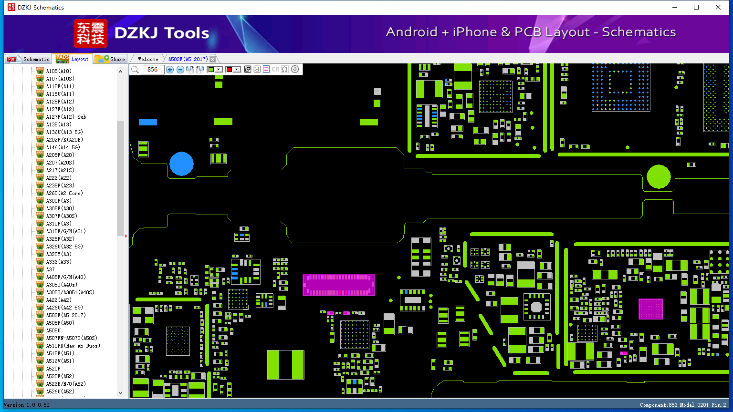Switch to the Welcome document tab
Viewport: 733px width, 412px height.
click(148, 59)
